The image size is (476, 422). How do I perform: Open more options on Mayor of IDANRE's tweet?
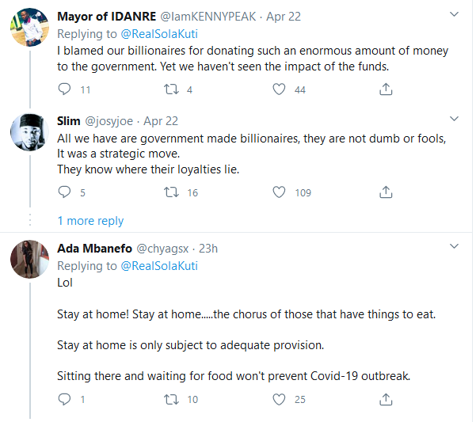click(454, 16)
